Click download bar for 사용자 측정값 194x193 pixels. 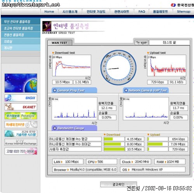pos(114,149)
